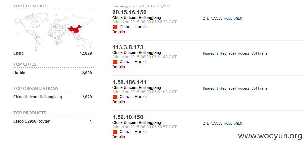Click the China flag icon under 60.15.16.156

115,27
